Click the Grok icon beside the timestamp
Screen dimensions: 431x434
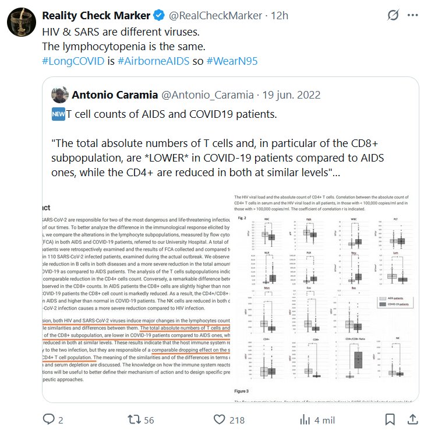pyautogui.click(x=393, y=15)
